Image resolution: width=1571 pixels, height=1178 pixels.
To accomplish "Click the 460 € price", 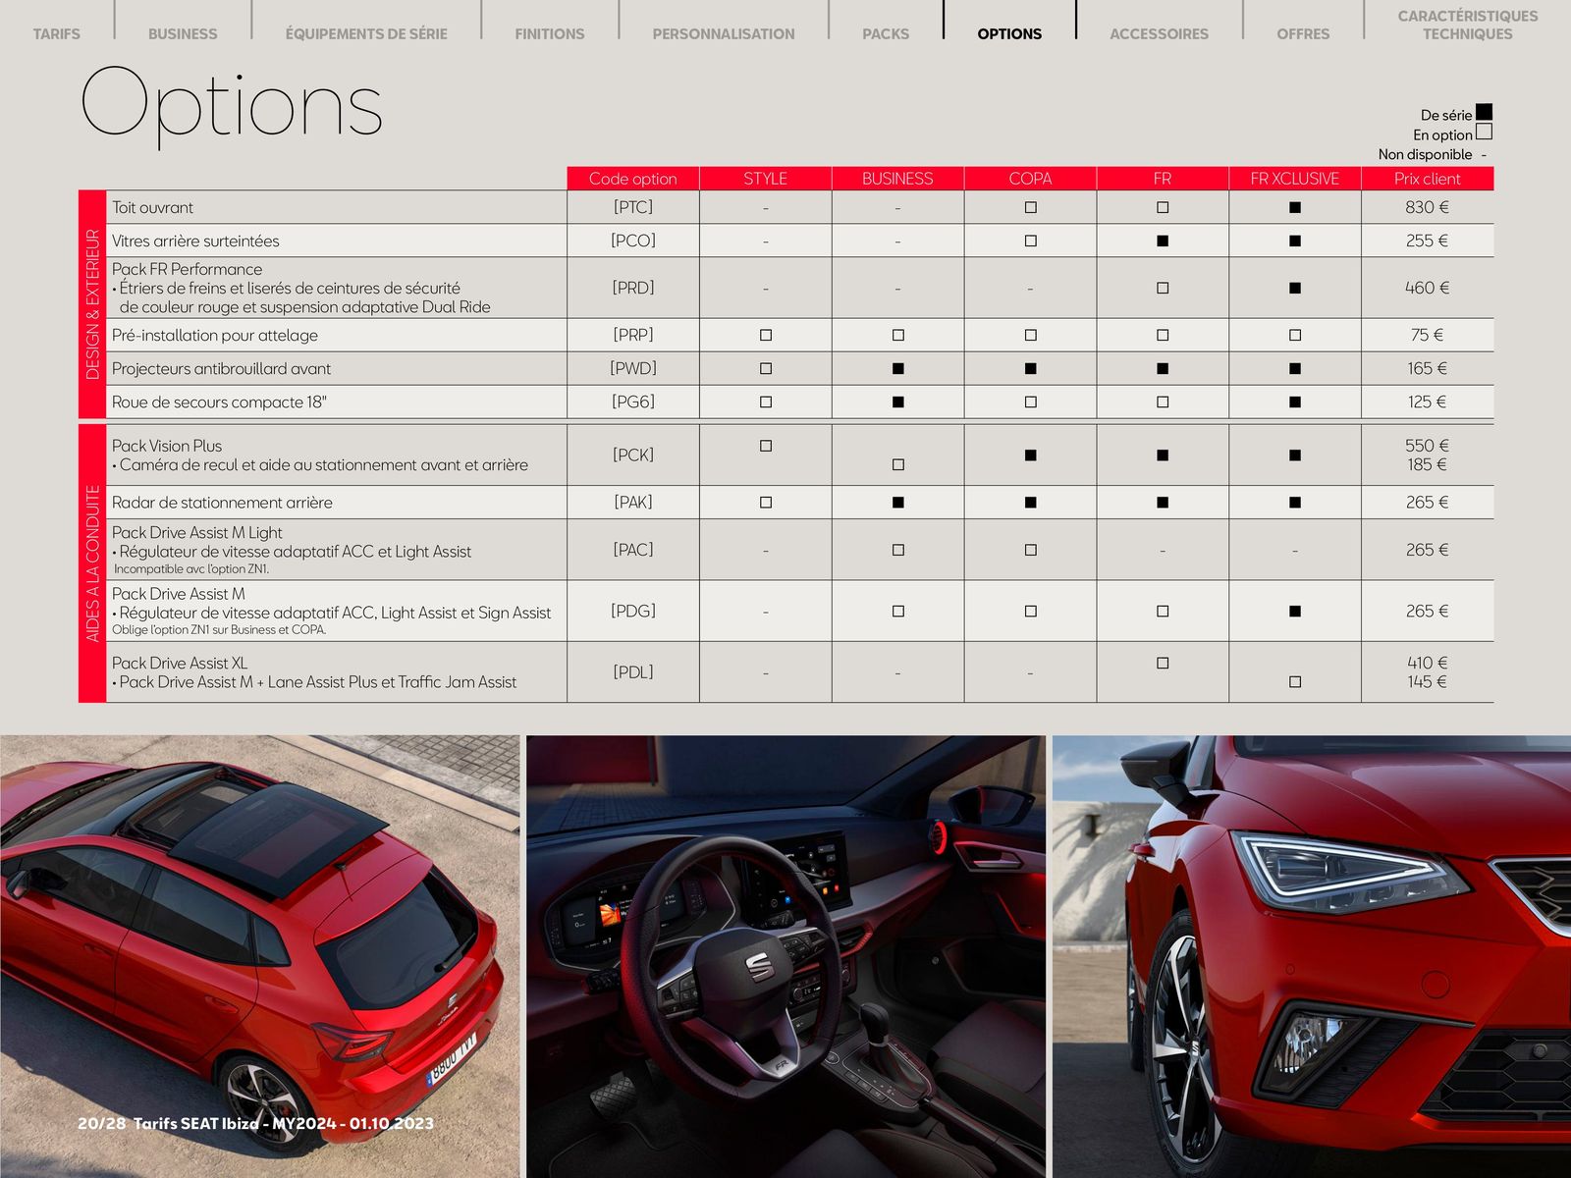I will [x=1427, y=288].
